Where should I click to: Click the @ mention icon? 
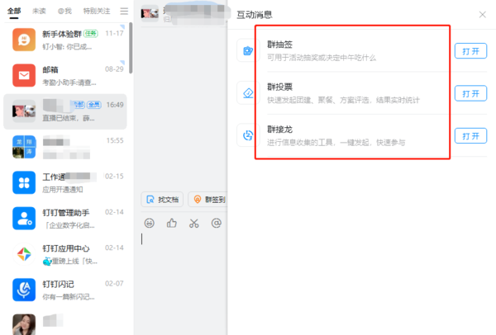point(217,223)
